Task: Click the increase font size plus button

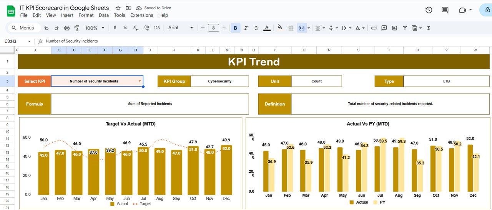Action: (x=224, y=28)
